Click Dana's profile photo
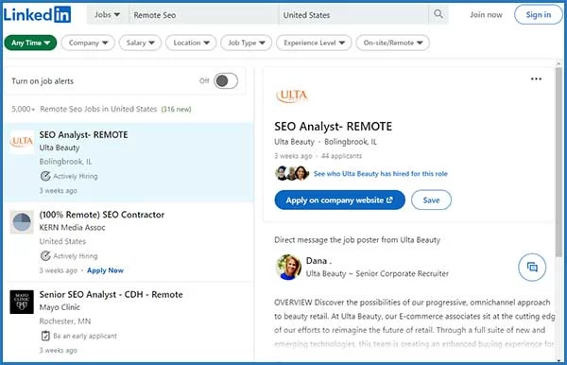 [288, 267]
